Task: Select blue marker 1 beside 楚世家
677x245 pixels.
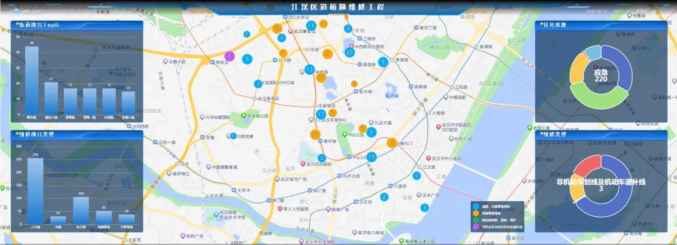Action: pyautogui.click(x=233, y=136)
